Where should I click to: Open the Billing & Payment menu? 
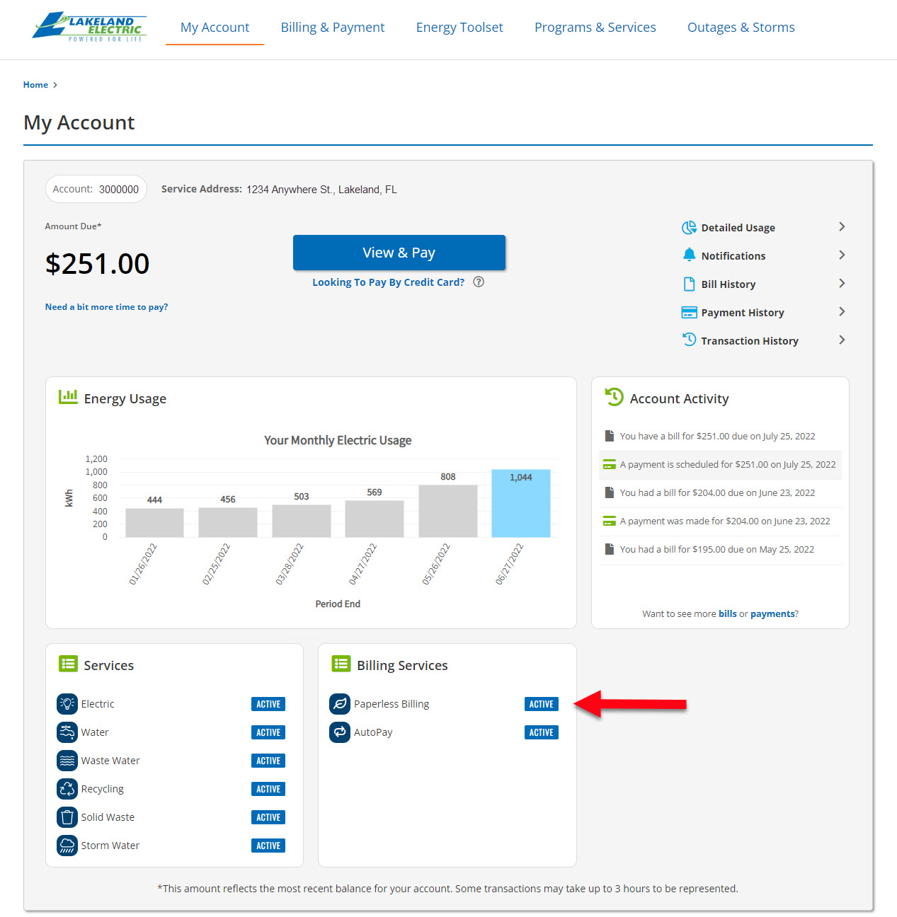coord(333,28)
